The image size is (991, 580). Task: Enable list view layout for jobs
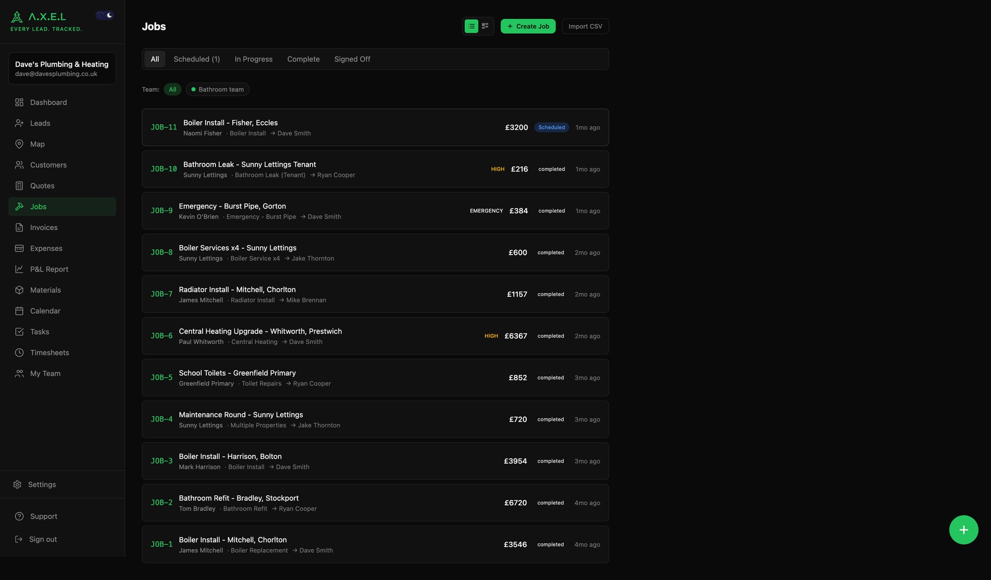click(471, 26)
